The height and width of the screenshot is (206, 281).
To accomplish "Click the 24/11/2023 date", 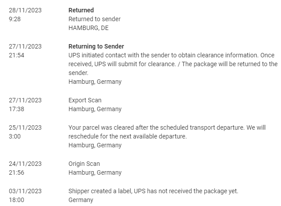I will click(x=25, y=164).
